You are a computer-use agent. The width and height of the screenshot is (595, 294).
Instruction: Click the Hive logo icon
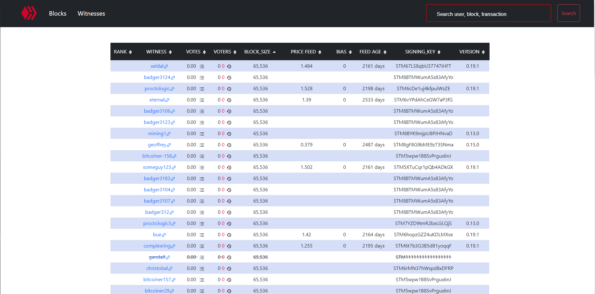[29, 13]
